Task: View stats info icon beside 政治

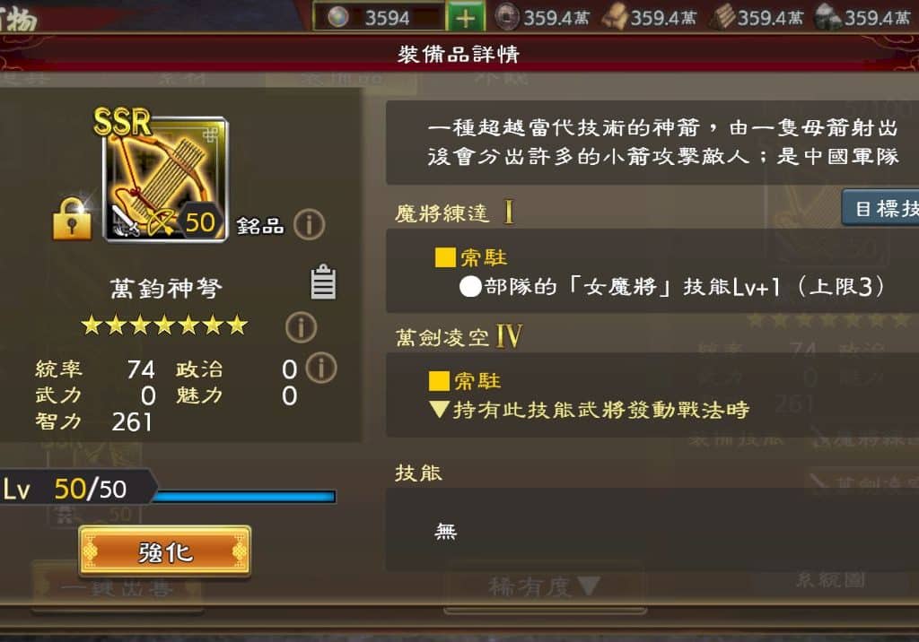Action: [x=321, y=369]
